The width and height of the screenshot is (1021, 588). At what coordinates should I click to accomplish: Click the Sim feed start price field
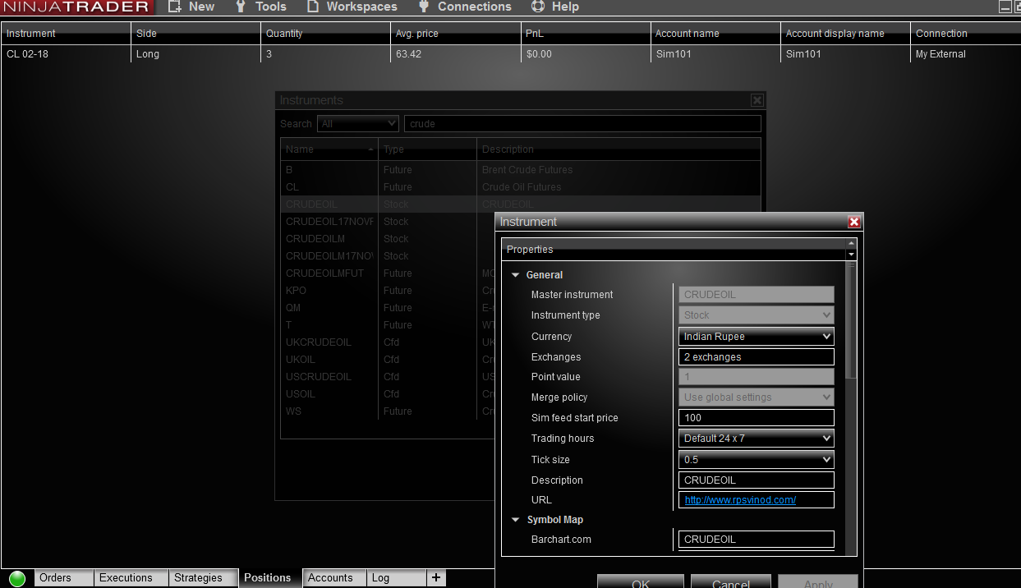point(757,418)
